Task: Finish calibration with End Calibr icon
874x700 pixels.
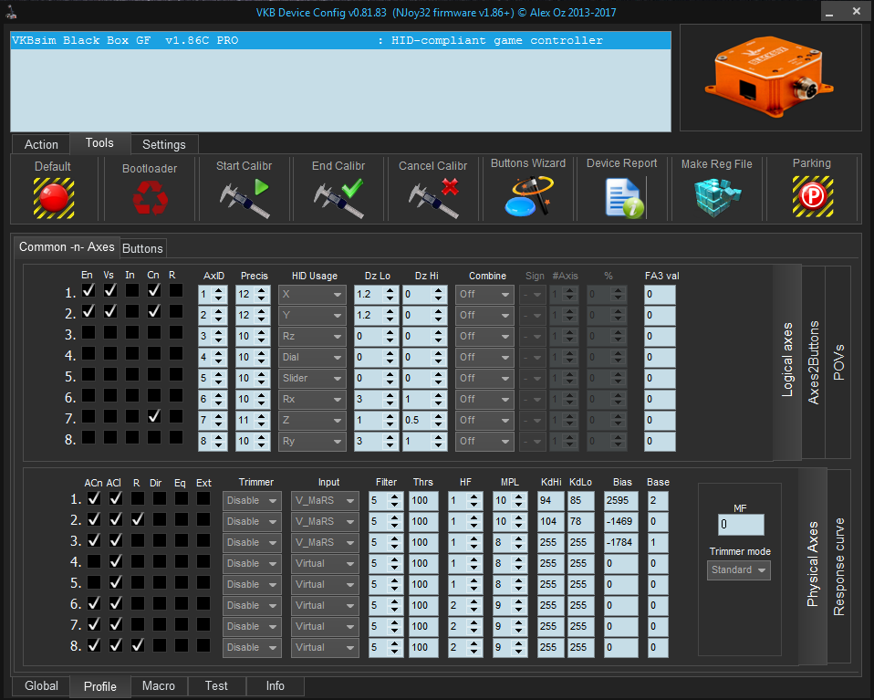Action: pos(338,197)
